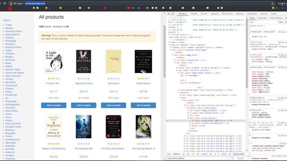The width and height of the screenshot is (287, 161).
Task: Open 'The Requiem Red' title link
Action: click(84, 148)
